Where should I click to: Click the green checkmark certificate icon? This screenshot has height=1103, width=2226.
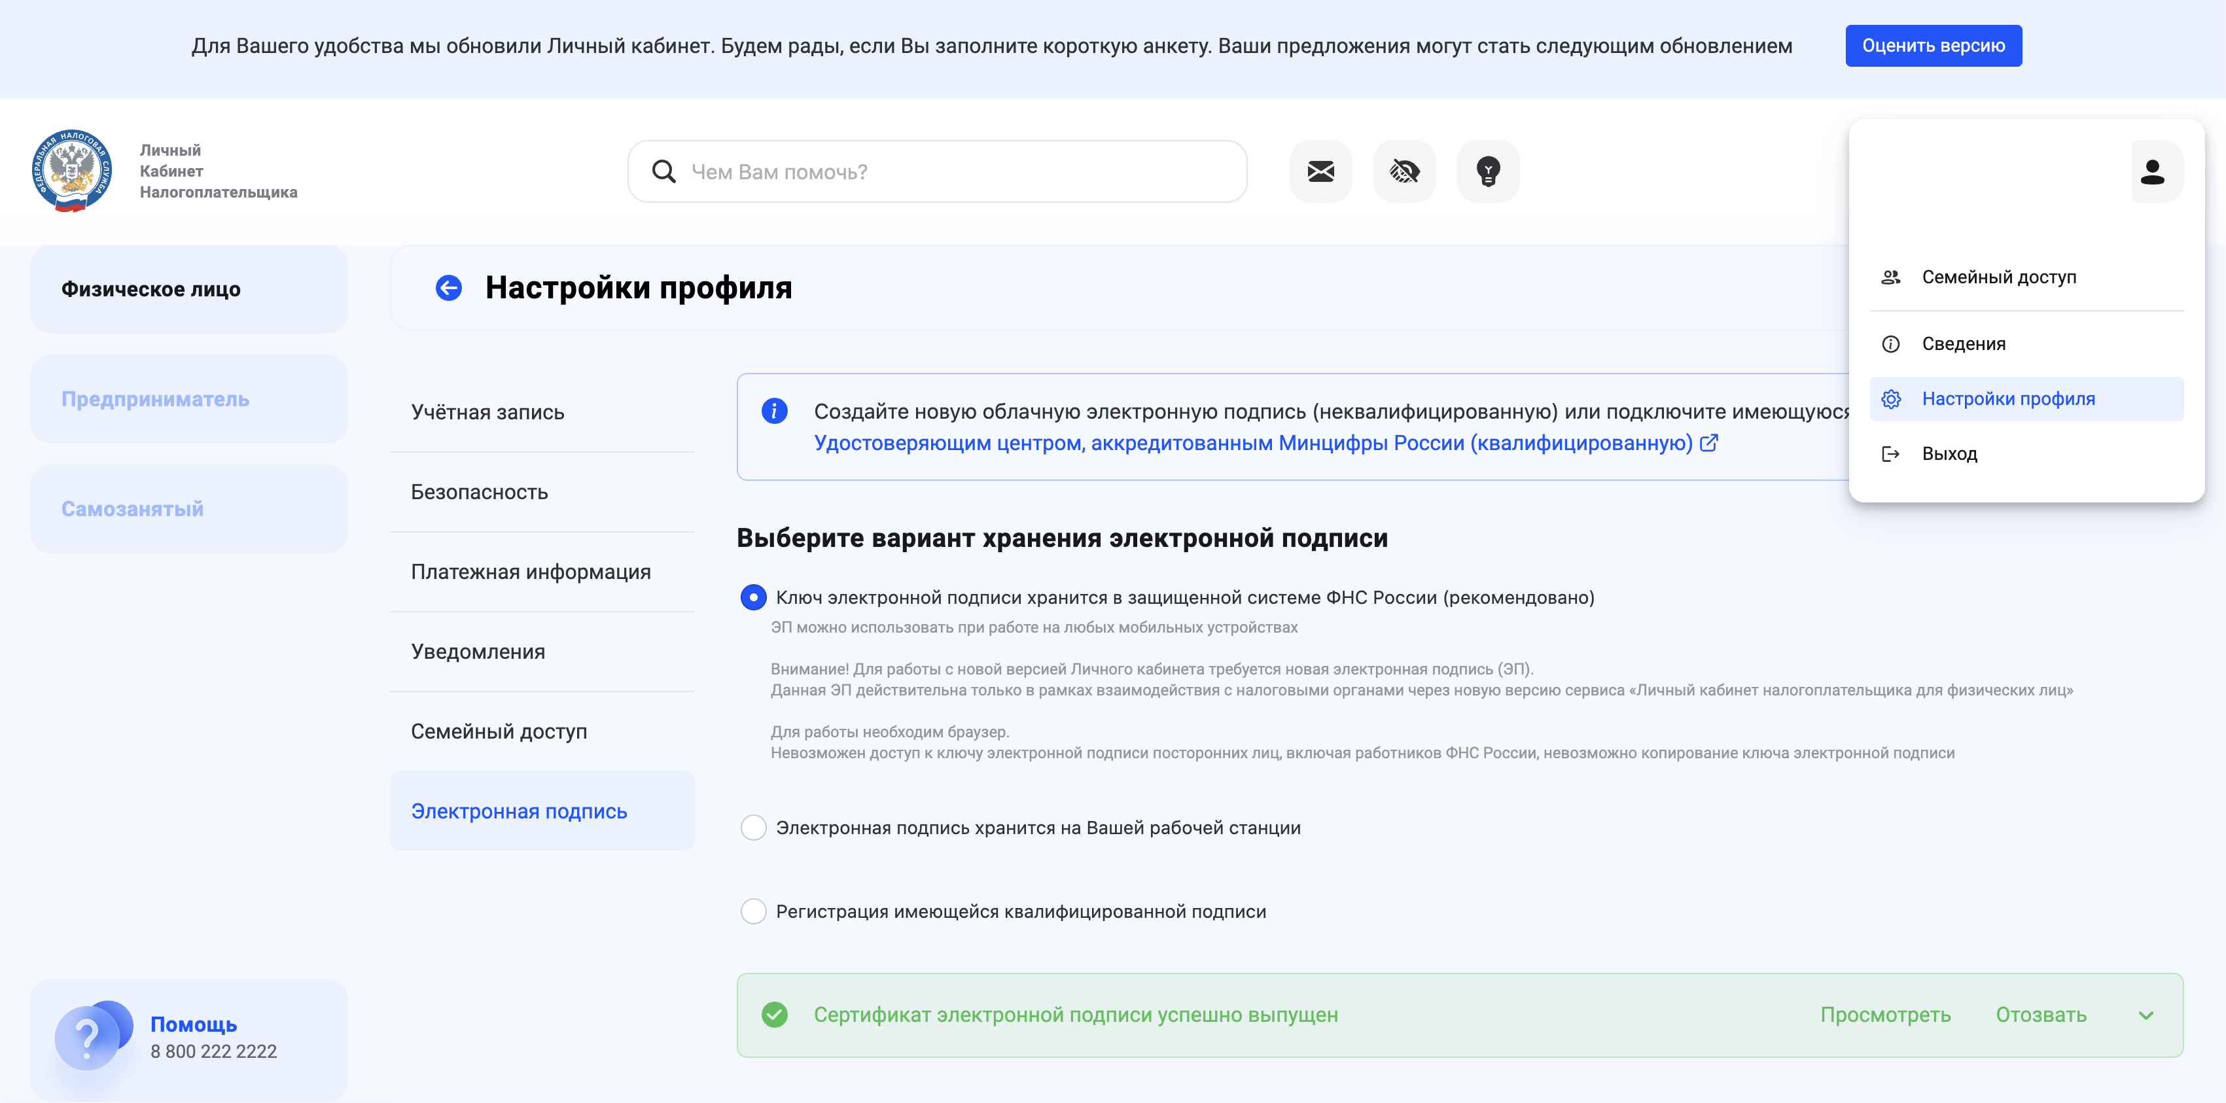(x=774, y=1015)
